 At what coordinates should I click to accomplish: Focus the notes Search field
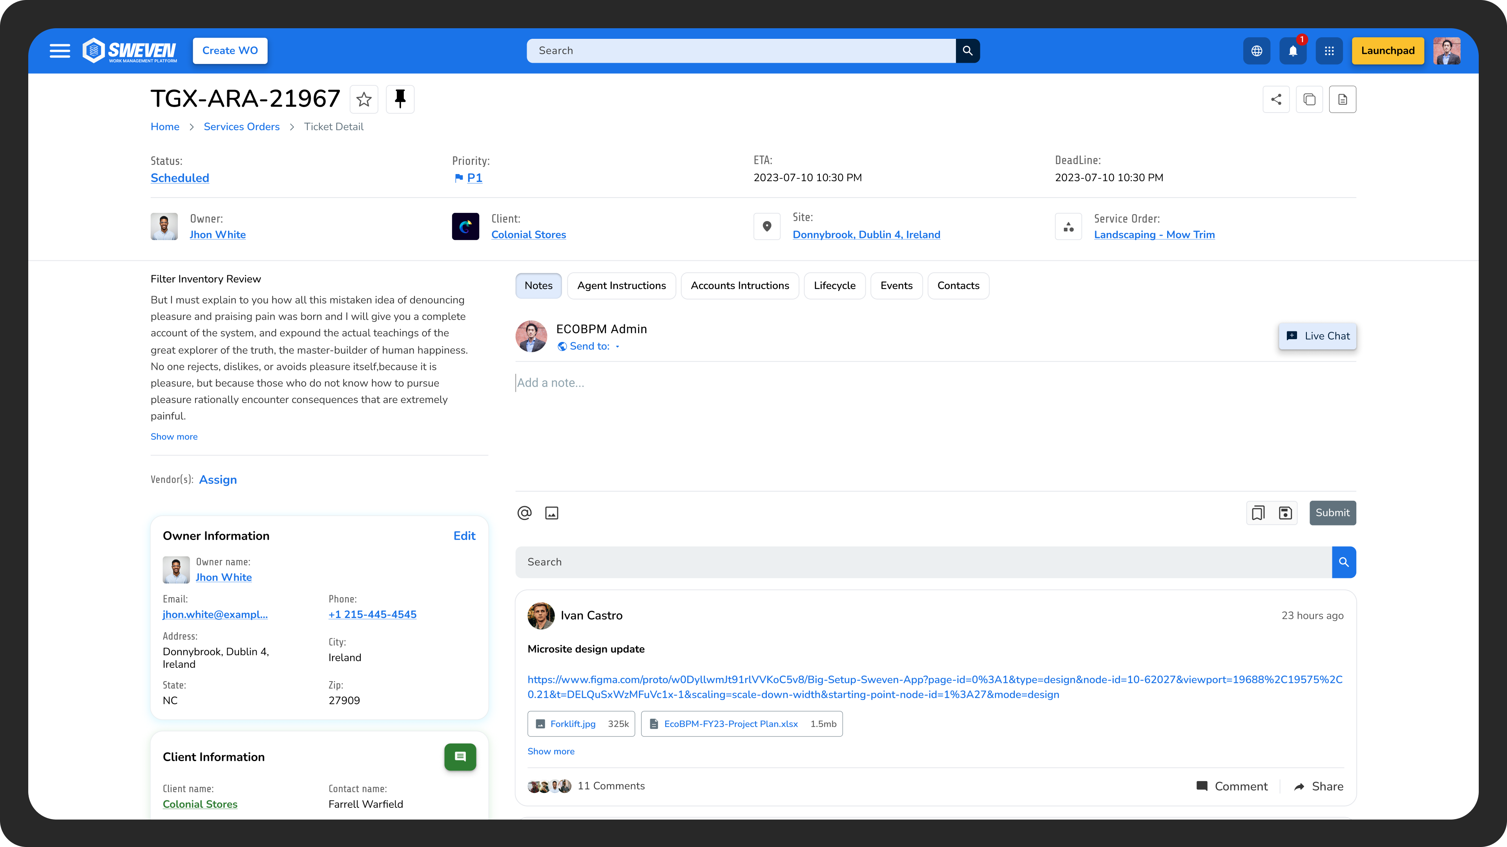pyautogui.click(x=923, y=562)
